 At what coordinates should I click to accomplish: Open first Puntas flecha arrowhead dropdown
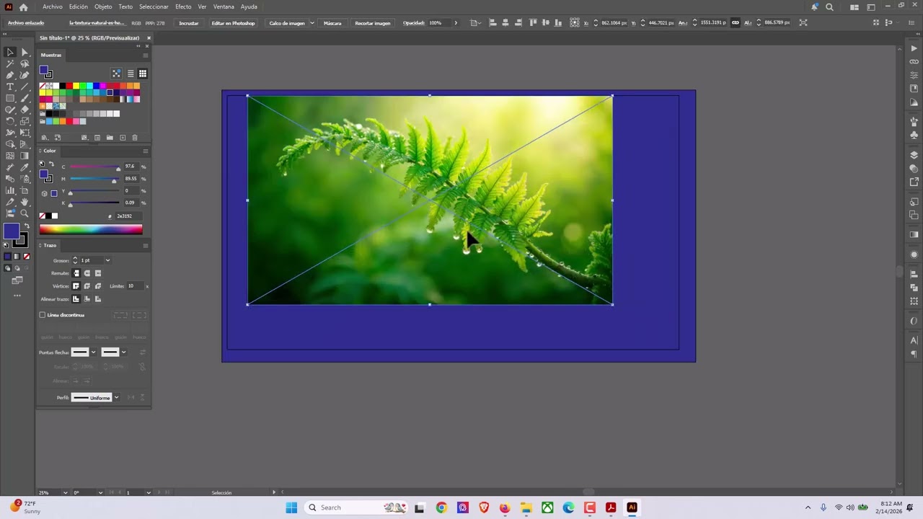(x=93, y=352)
